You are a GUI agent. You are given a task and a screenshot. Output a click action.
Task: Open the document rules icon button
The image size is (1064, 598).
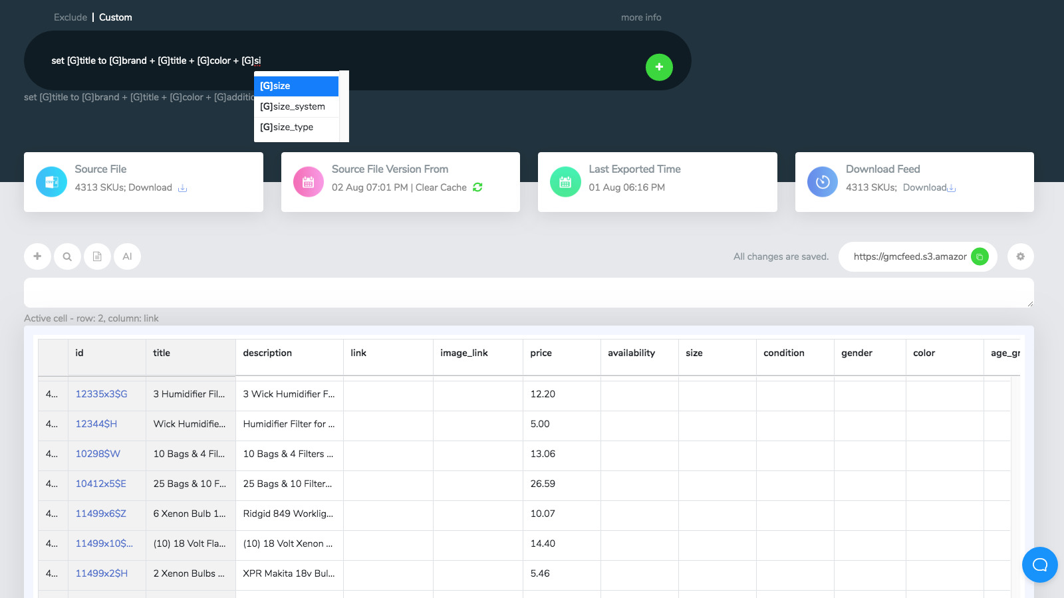pos(97,256)
